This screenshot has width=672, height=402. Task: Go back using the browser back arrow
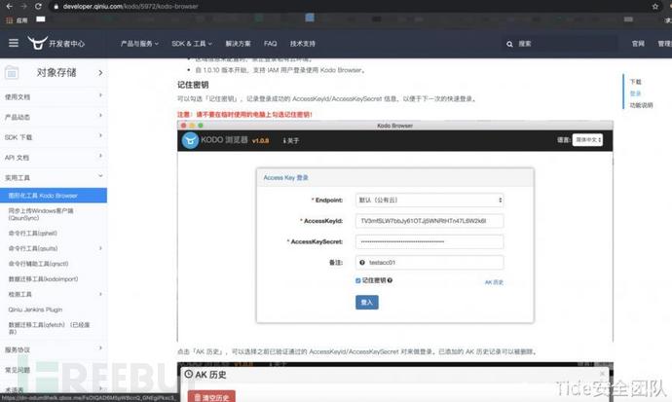10,7
